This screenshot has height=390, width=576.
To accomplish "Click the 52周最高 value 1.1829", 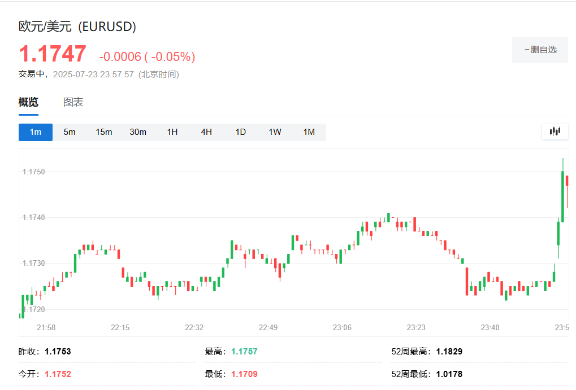I will pyautogui.click(x=449, y=352).
